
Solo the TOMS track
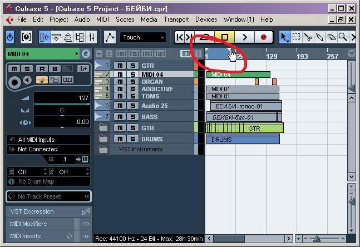(132, 96)
